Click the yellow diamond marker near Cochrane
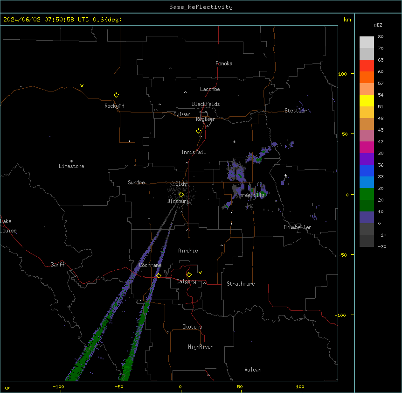This screenshot has height=393, width=402. [159, 275]
